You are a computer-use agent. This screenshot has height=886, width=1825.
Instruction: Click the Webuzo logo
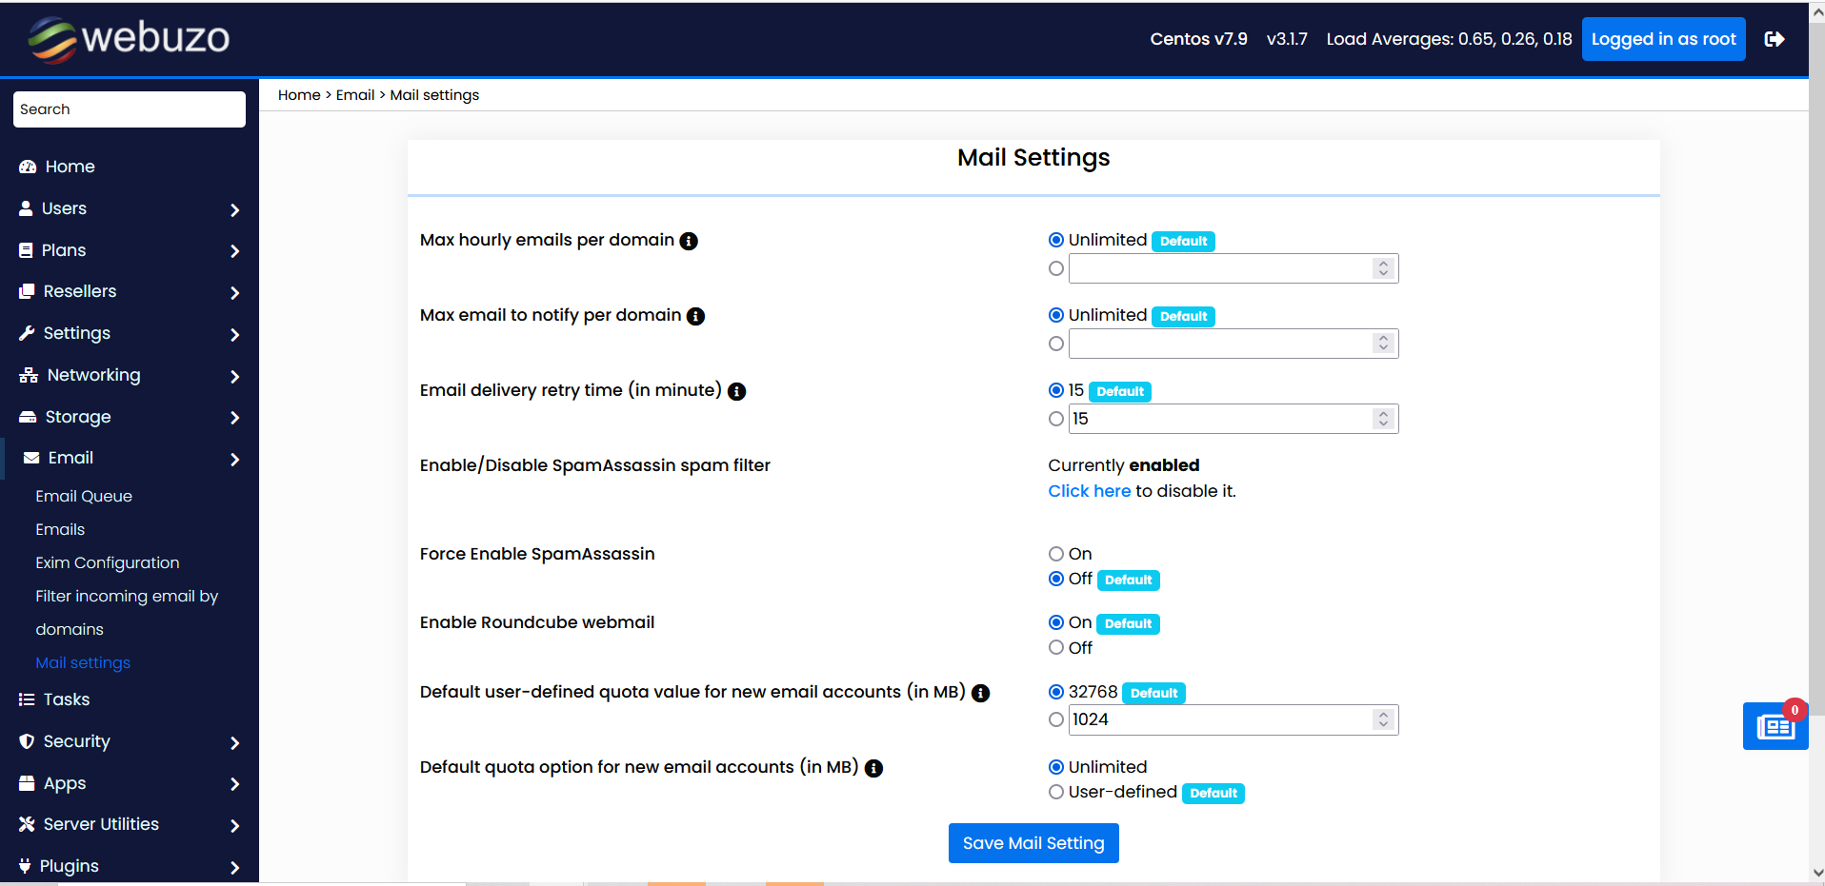(129, 39)
